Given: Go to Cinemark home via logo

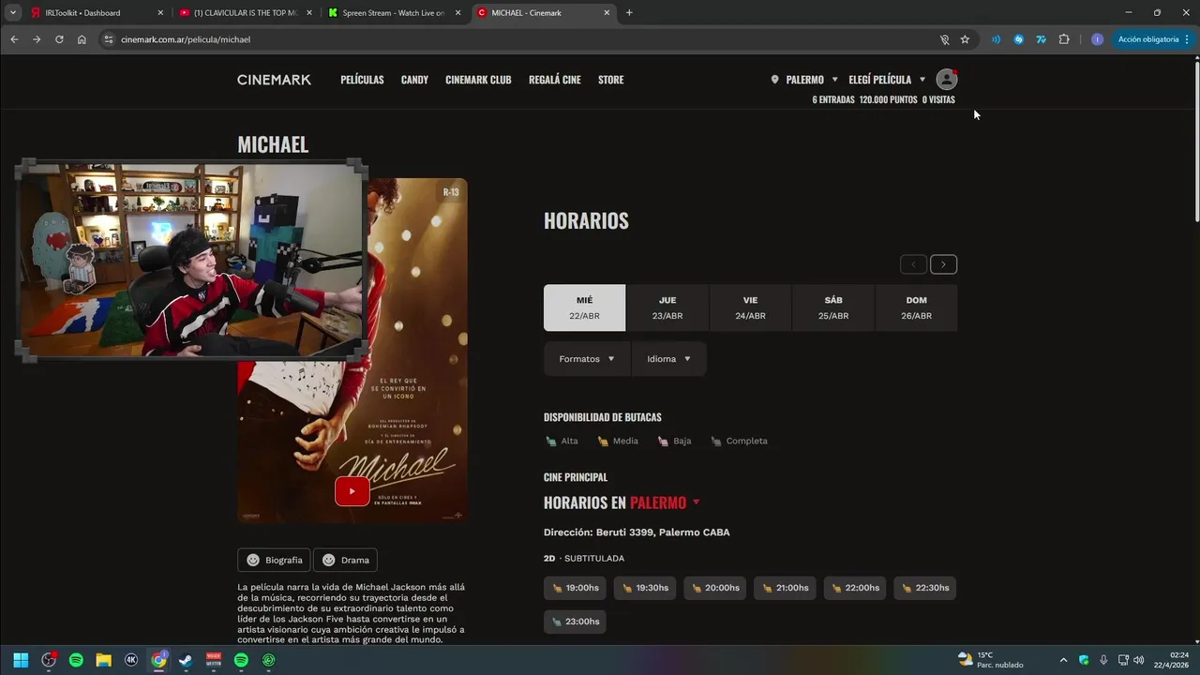Looking at the screenshot, I should point(274,80).
